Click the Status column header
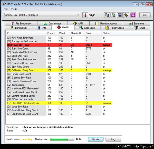Viewport: 154px width, 149px height. 107,33
